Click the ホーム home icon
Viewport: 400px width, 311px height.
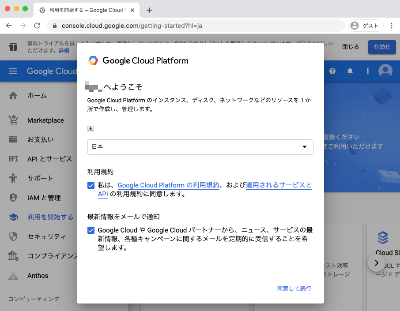(x=13, y=96)
